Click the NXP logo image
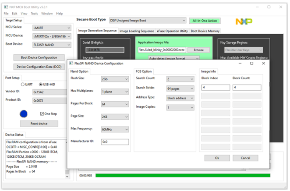 [x=244, y=21]
